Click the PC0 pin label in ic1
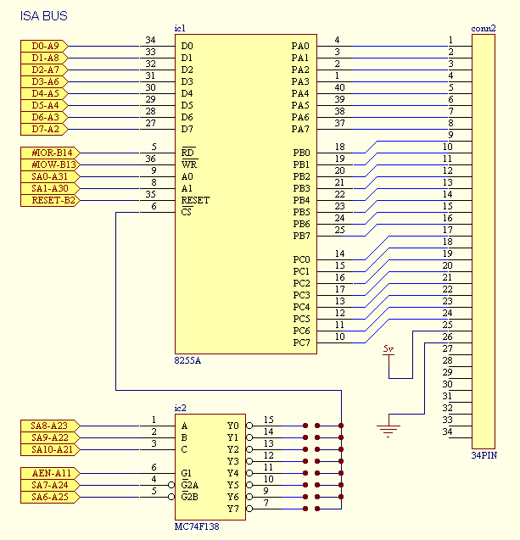This screenshot has height=540, width=520. point(301,259)
